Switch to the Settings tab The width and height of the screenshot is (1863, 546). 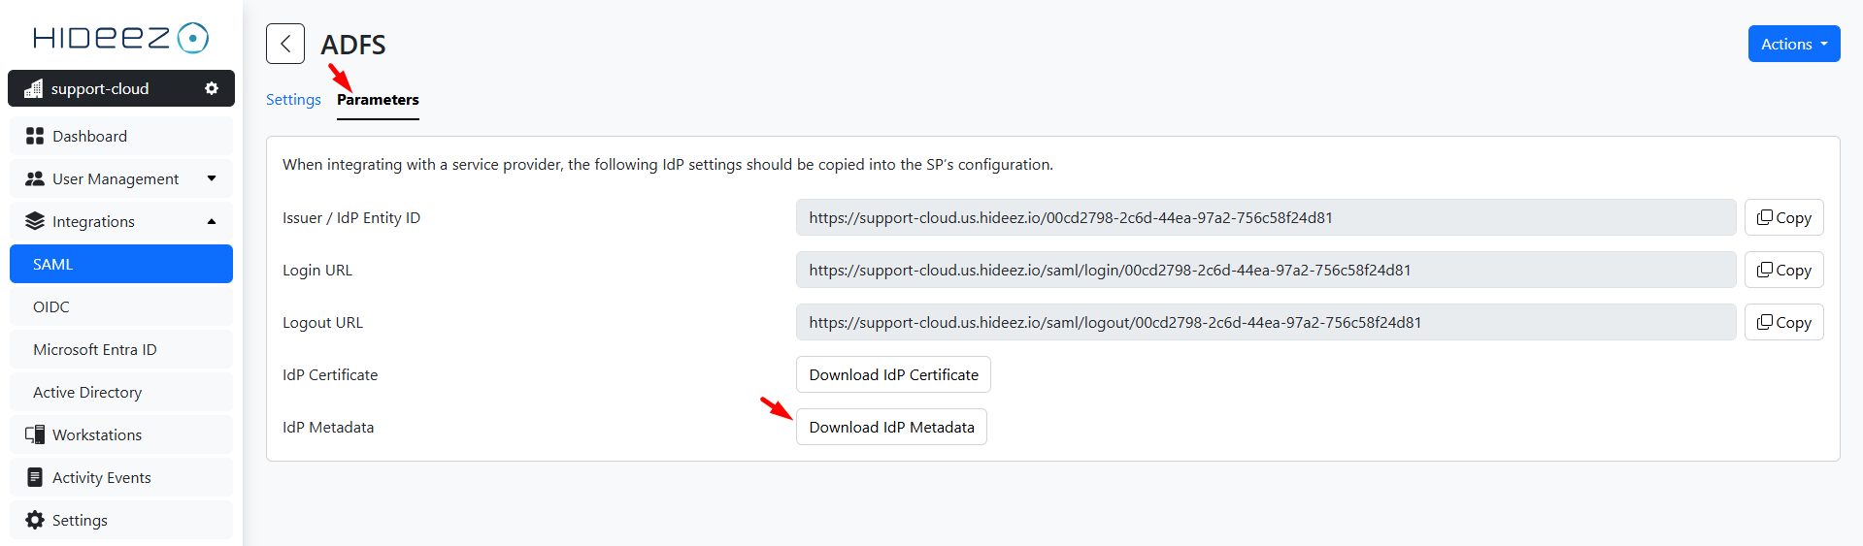(293, 100)
